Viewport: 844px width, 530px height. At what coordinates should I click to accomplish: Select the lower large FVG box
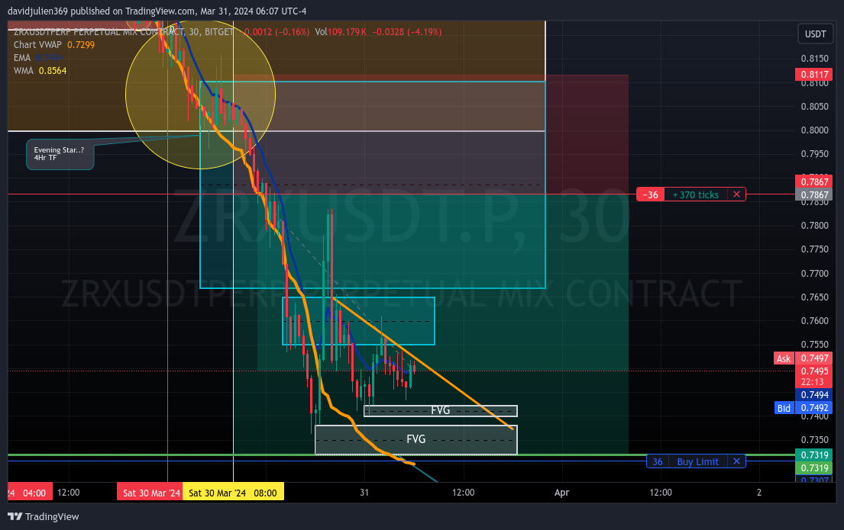point(416,440)
